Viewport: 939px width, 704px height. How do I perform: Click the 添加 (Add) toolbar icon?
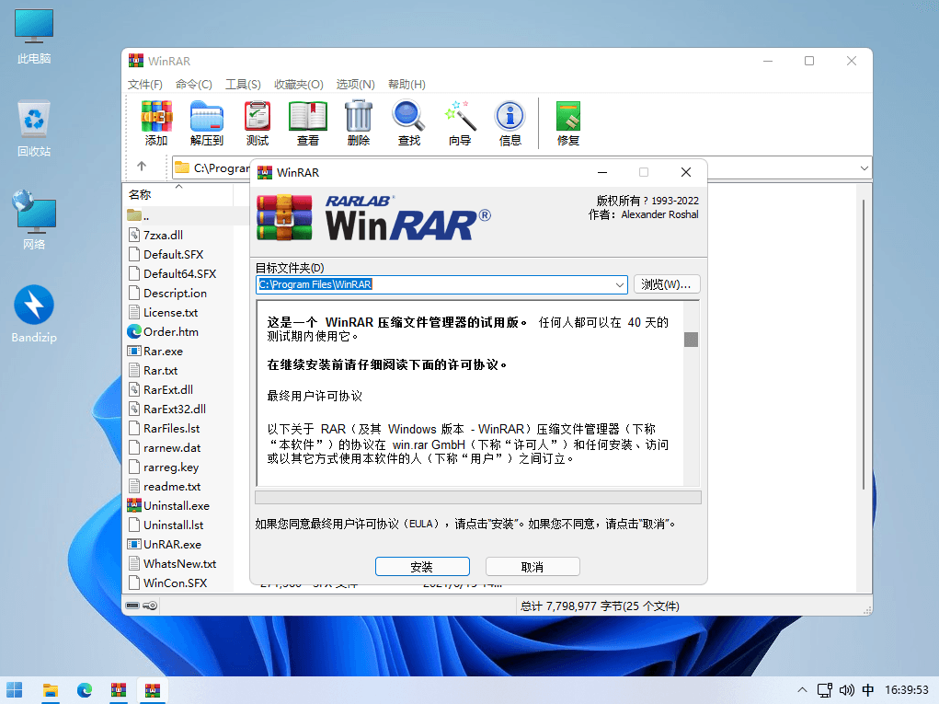156,123
